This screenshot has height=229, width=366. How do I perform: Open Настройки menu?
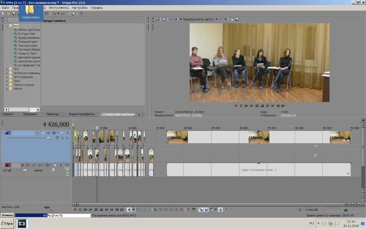(x=79, y=8)
